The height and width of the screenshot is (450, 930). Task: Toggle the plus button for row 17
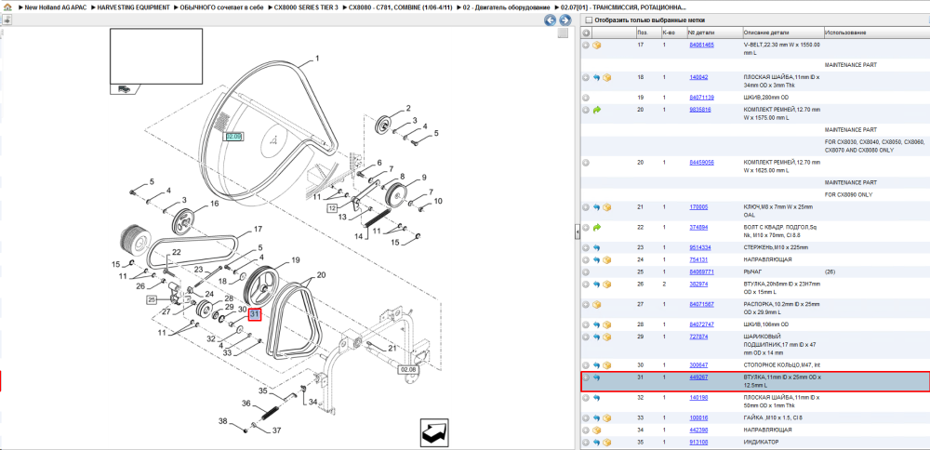[x=585, y=45]
